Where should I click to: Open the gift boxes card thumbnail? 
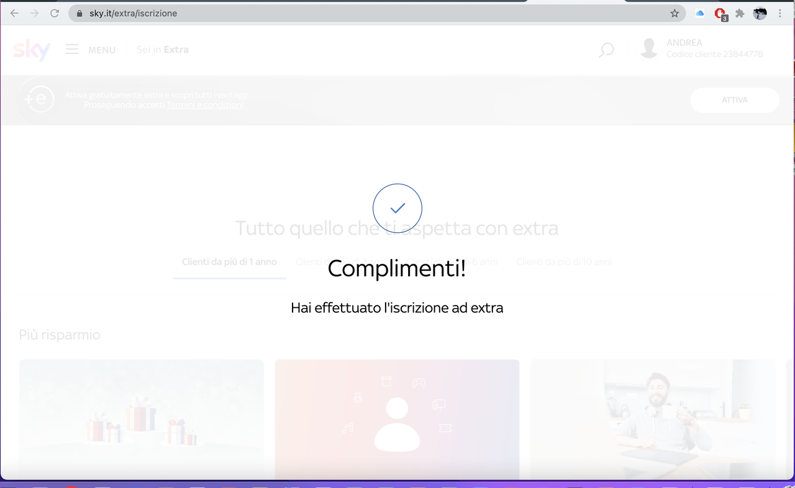point(142,419)
